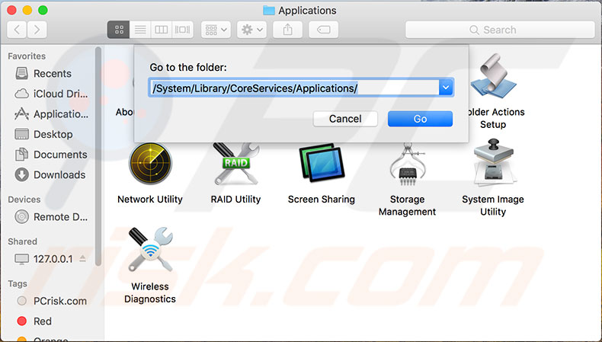The width and height of the screenshot is (602, 342).
Task: Open the Storage Management icon
Action: click(408, 164)
